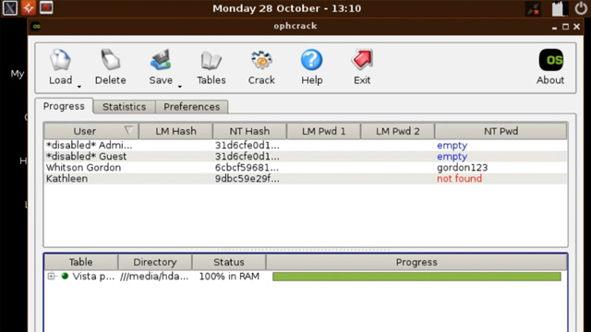Click the green table progress bar
The height and width of the screenshot is (332, 591).
[x=416, y=277]
